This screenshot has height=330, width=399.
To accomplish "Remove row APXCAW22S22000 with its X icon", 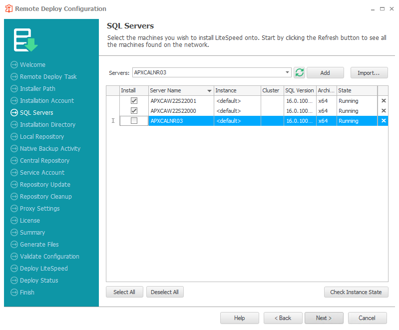I will click(x=384, y=111).
